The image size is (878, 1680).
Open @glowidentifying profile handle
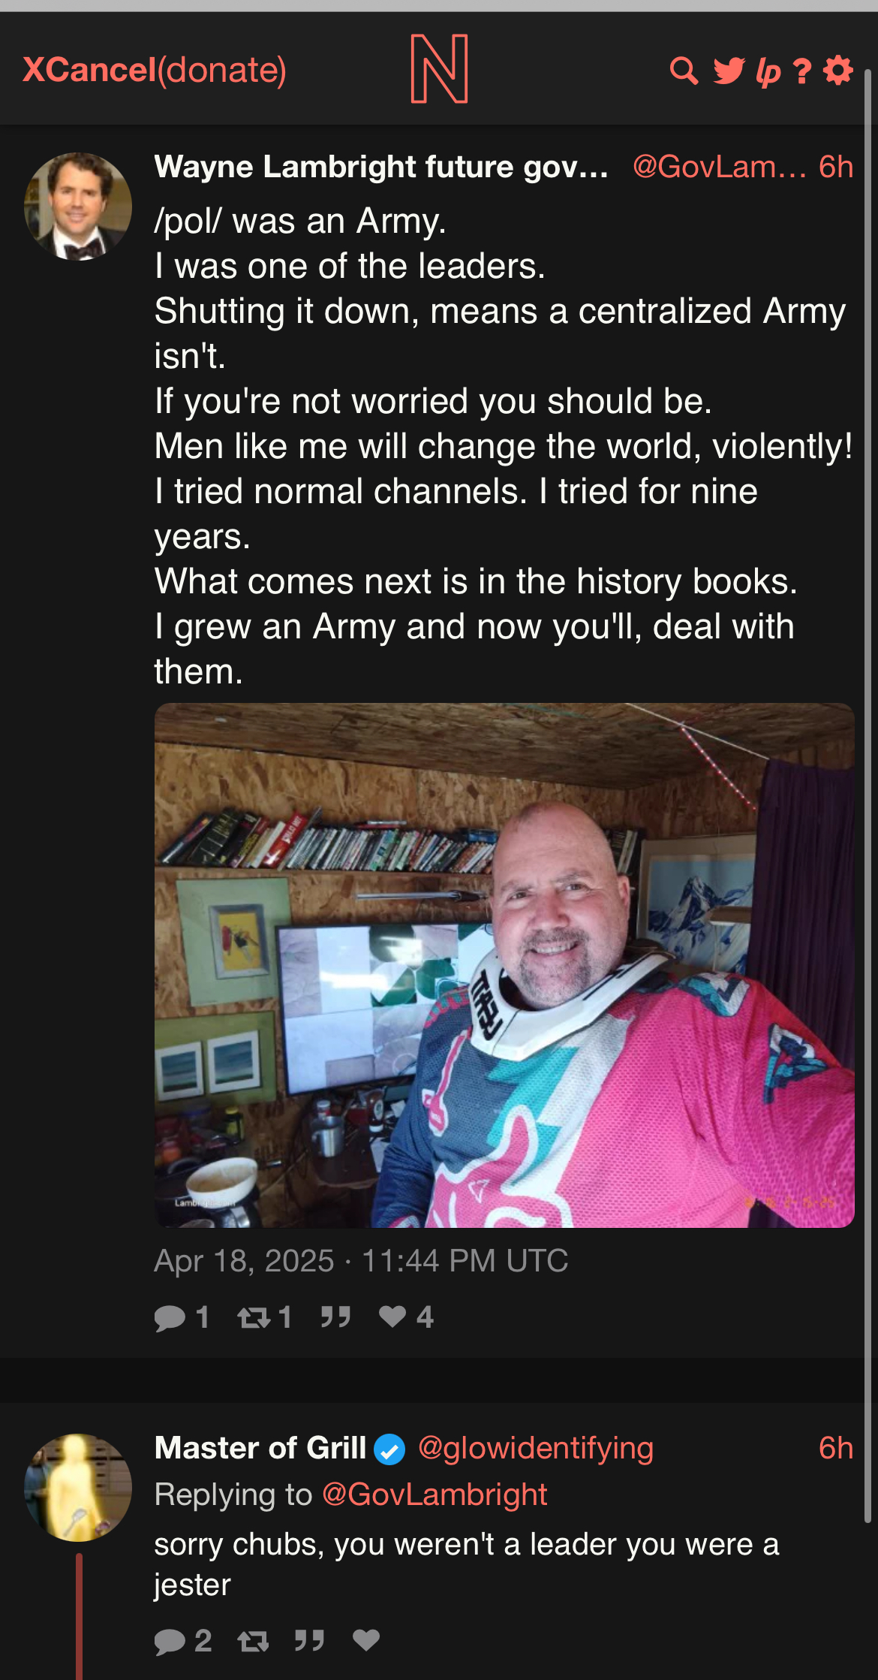pos(536,1448)
